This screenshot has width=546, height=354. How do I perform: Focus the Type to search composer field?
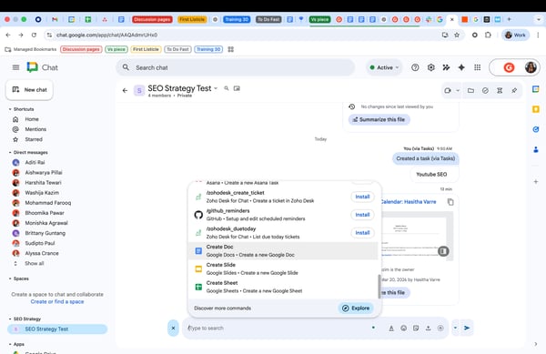pyautogui.click(x=278, y=328)
